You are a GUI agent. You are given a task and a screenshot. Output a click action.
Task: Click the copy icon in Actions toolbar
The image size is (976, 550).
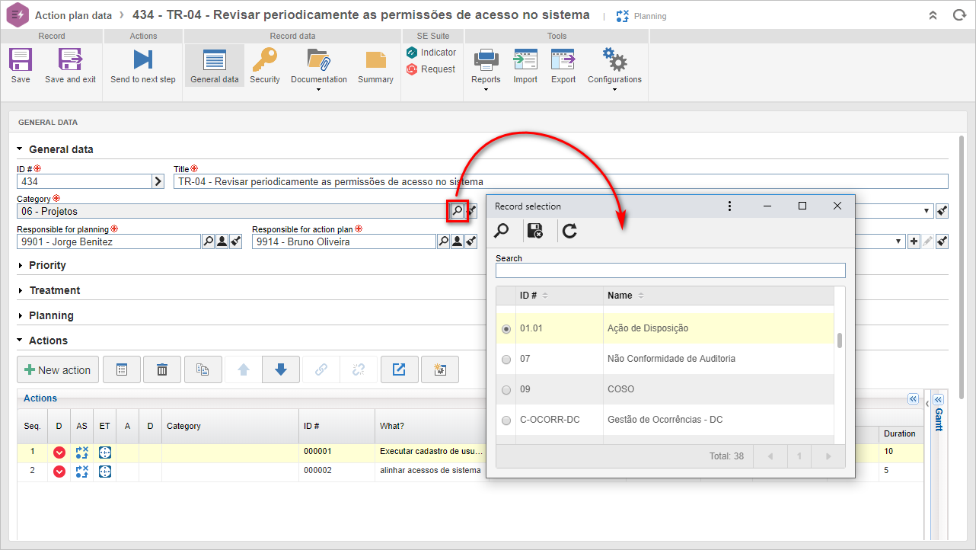coord(203,369)
